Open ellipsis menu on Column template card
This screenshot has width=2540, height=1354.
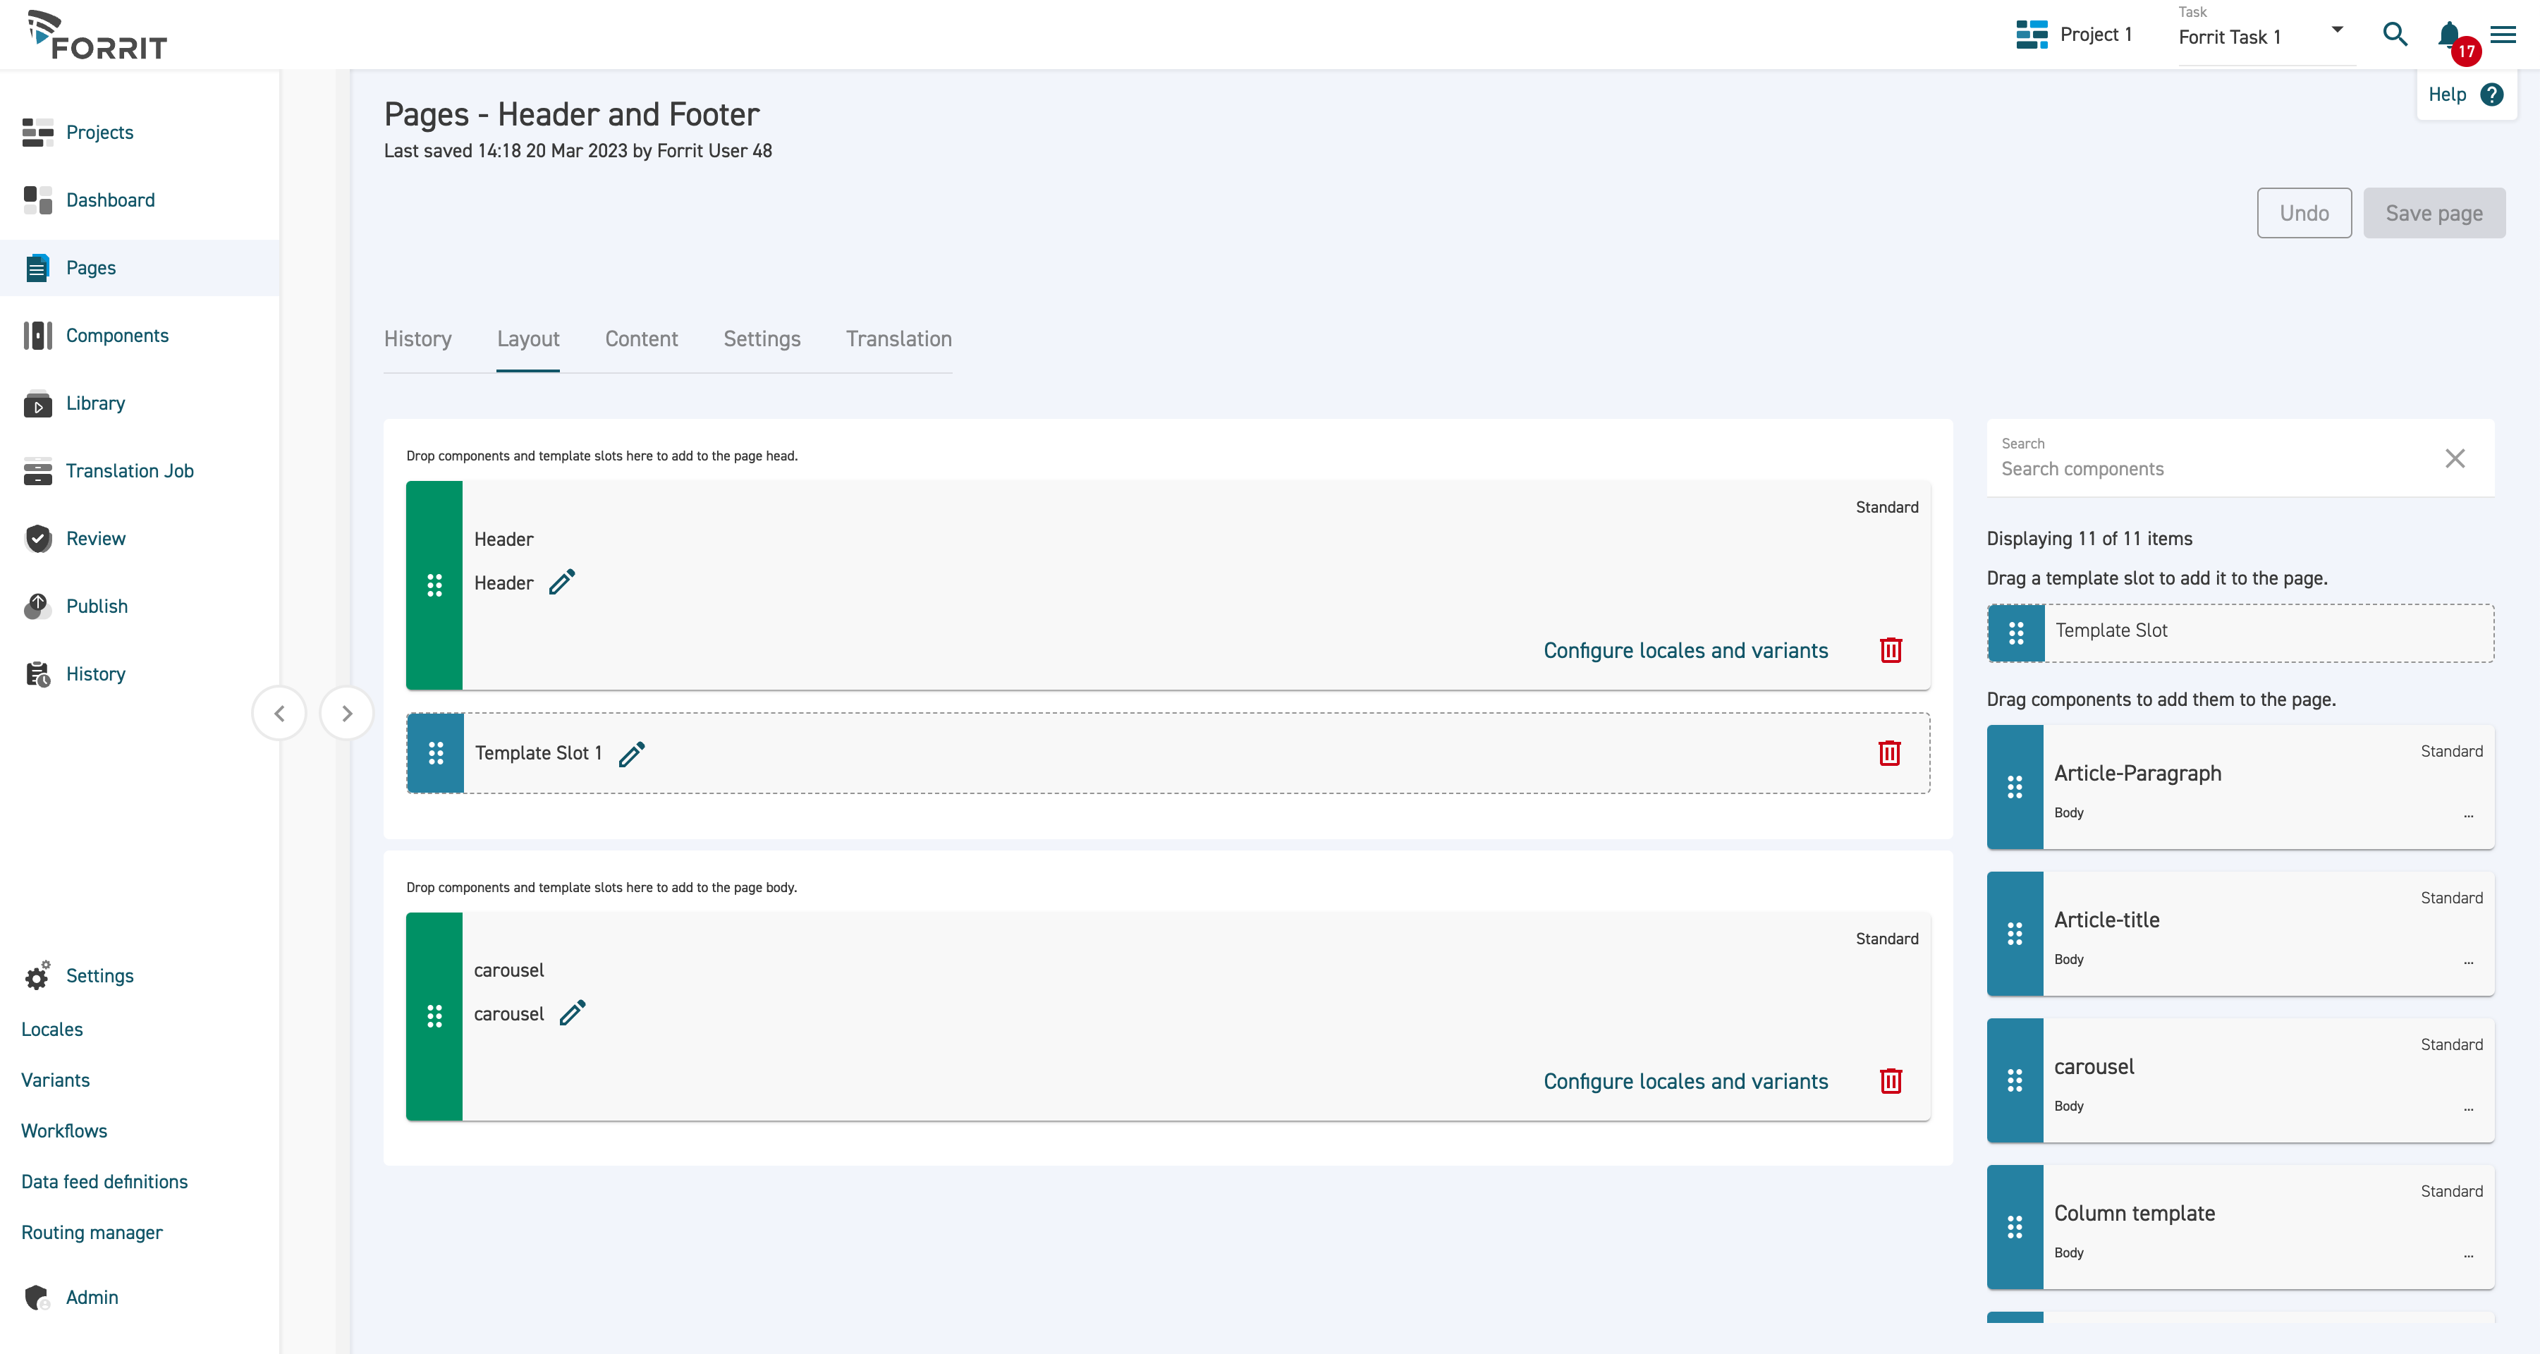tap(2468, 1255)
